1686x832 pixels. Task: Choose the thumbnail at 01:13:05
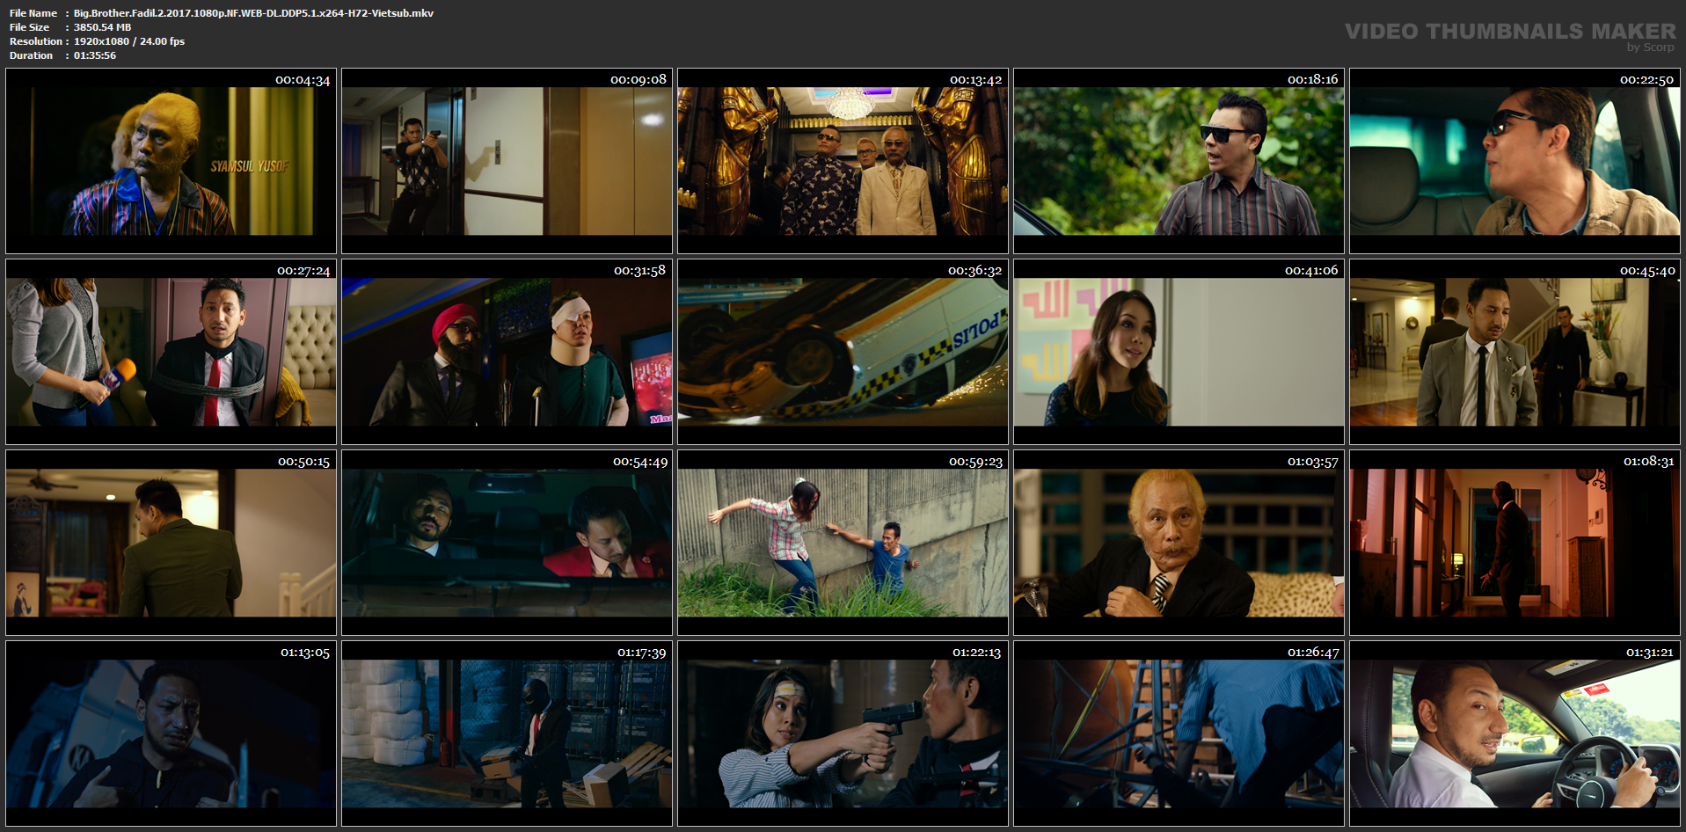coord(171,733)
